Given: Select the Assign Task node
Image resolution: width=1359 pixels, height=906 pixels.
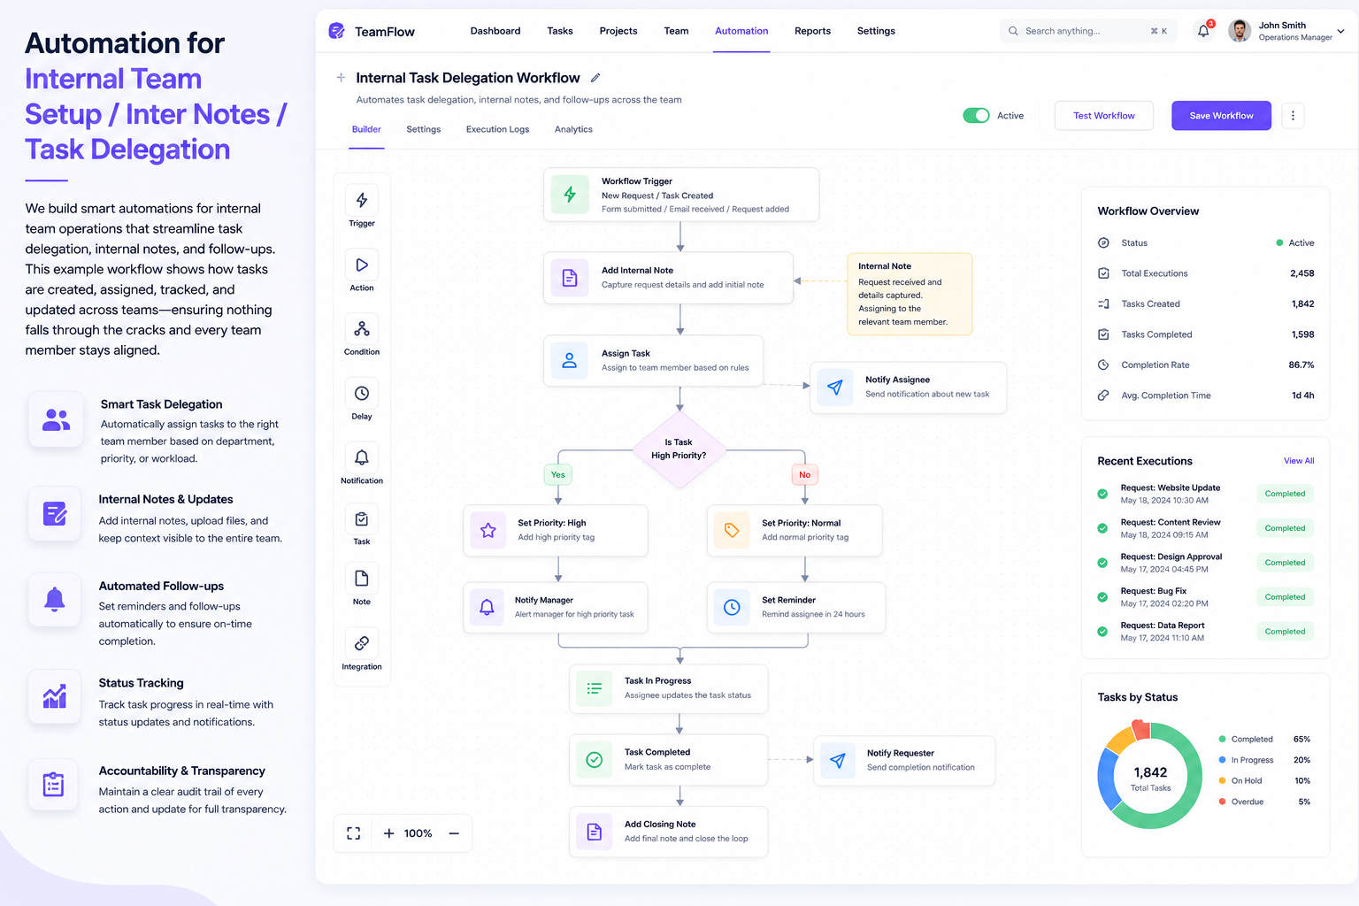Looking at the screenshot, I should 654,361.
